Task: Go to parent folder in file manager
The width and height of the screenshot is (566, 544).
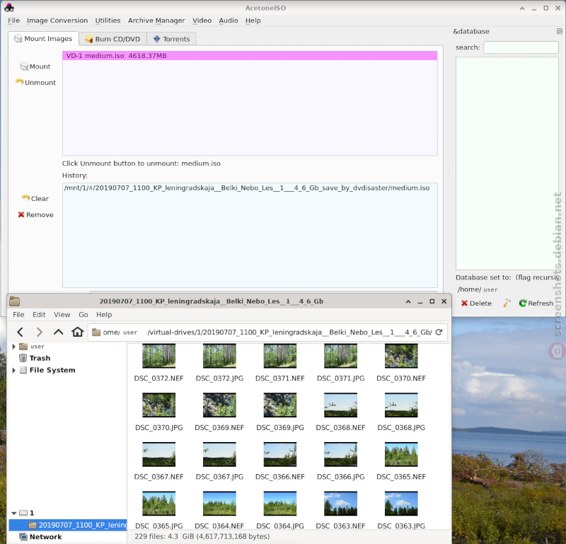Action: [x=59, y=332]
